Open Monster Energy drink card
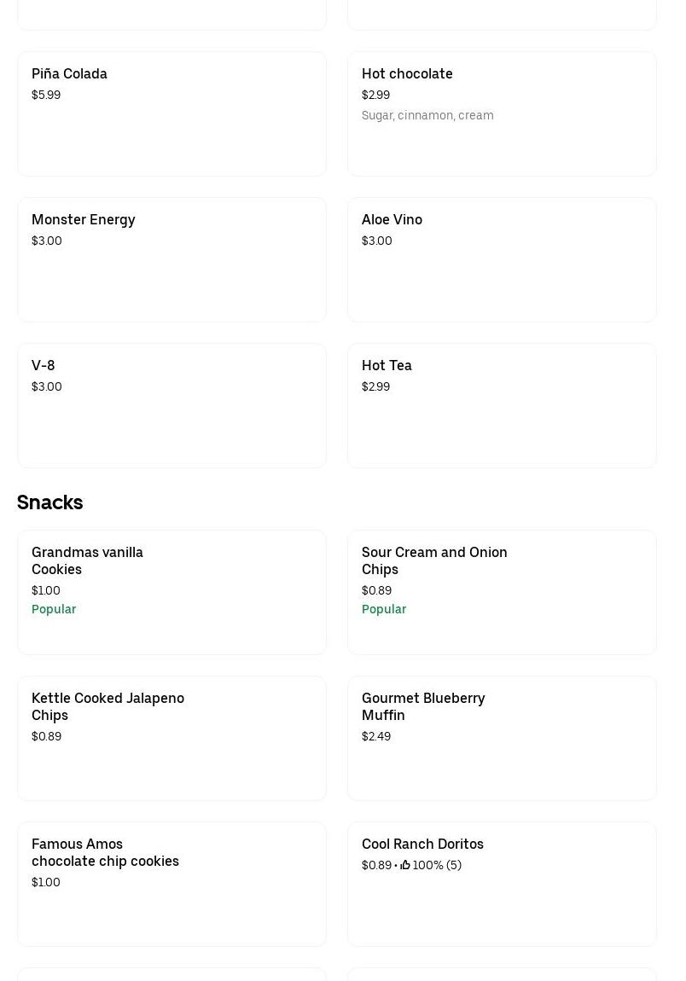Screen dimensions: 686x981 tap(171, 259)
